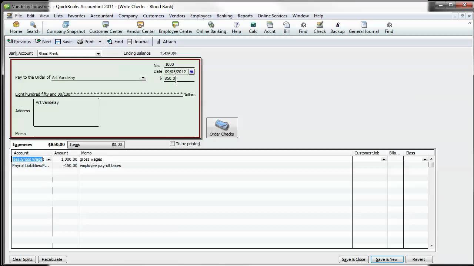Open the Reports menu
The height and width of the screenshot is (266, 474).
click(245, 16)
